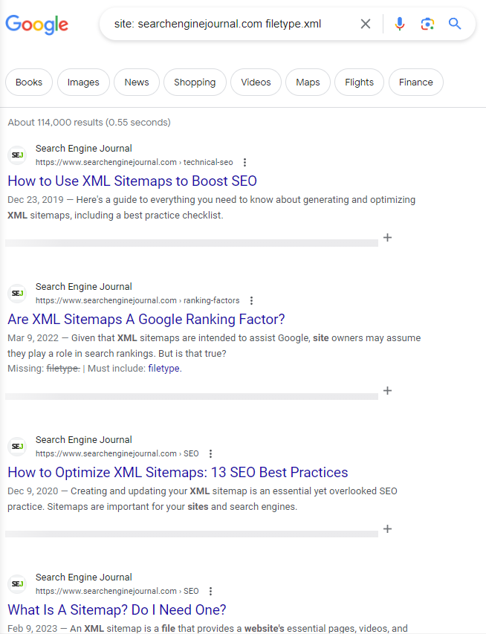Screen dimensions: 486x634
Task: Click the Google logo
Action: pos(36,24)
